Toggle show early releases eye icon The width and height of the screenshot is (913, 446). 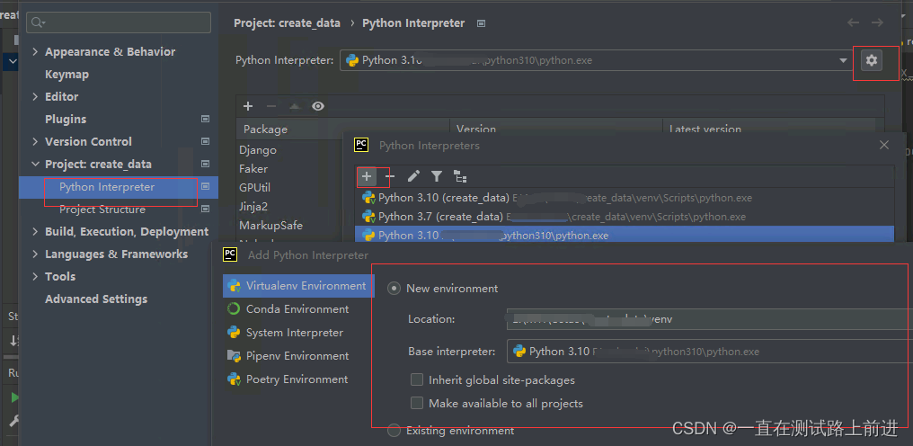318,106
